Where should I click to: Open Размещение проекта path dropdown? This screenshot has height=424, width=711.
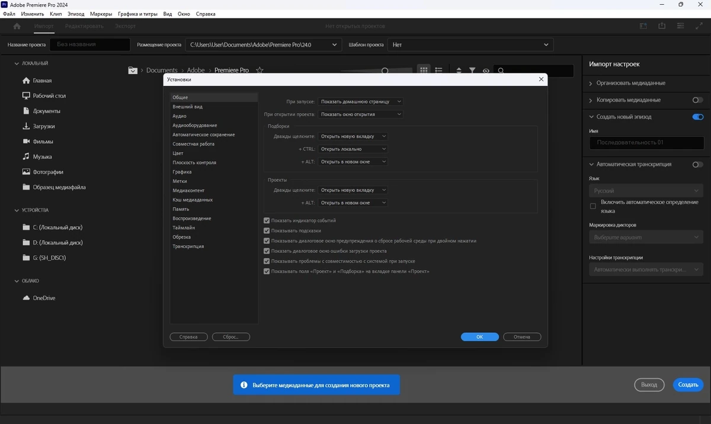(264, 44)
